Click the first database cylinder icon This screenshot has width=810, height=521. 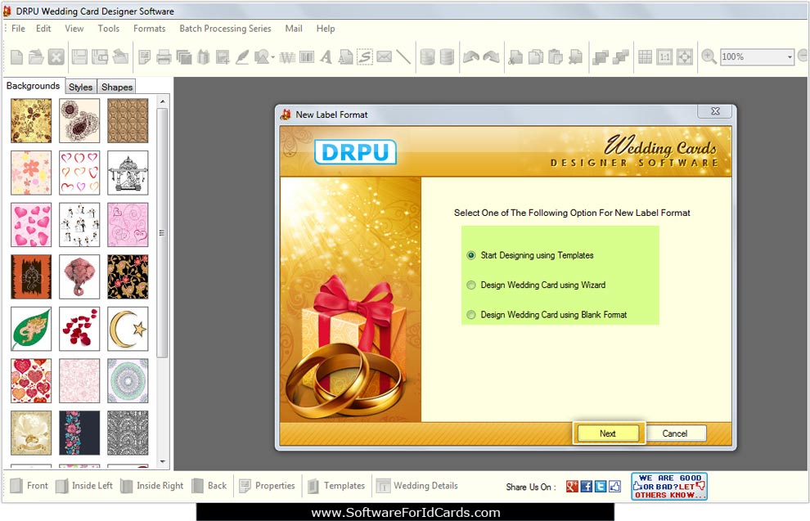coord(427,56)
